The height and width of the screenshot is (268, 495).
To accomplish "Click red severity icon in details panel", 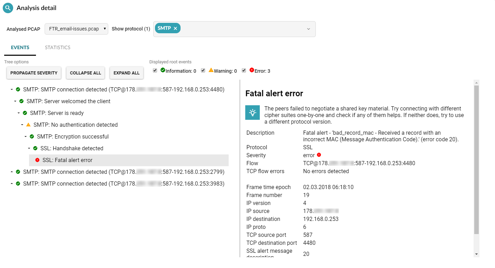I will click(x=319, y=155).
